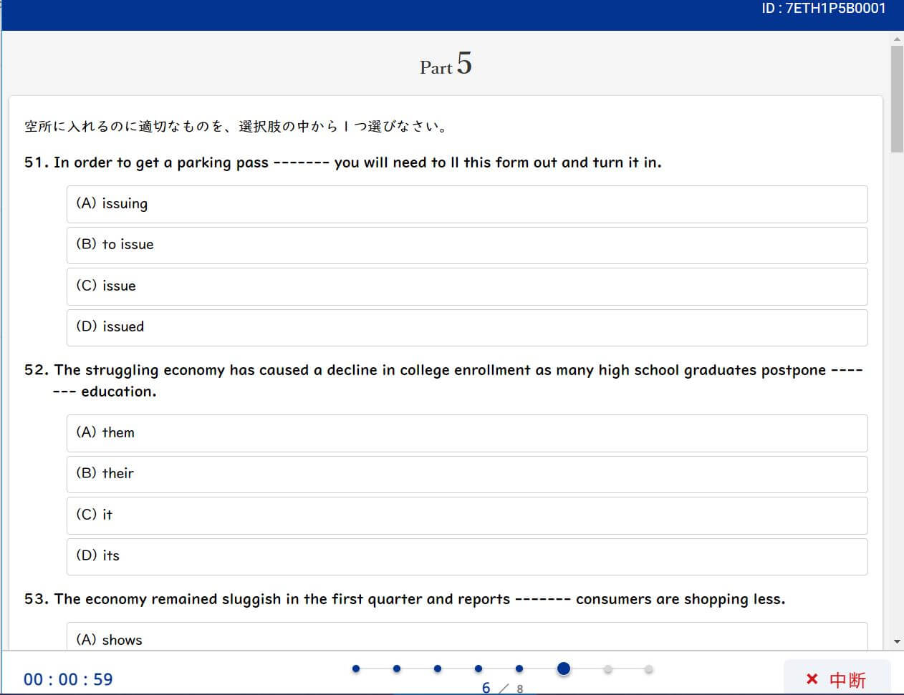Jump to page 3 progress dot
The image size is (904, 695).
438,669
